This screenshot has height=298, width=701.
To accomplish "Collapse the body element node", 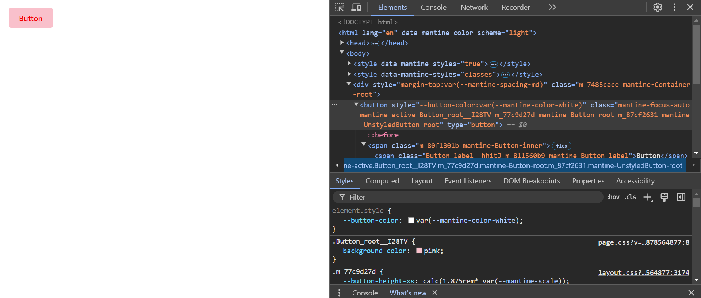I will tap(342, 53).
